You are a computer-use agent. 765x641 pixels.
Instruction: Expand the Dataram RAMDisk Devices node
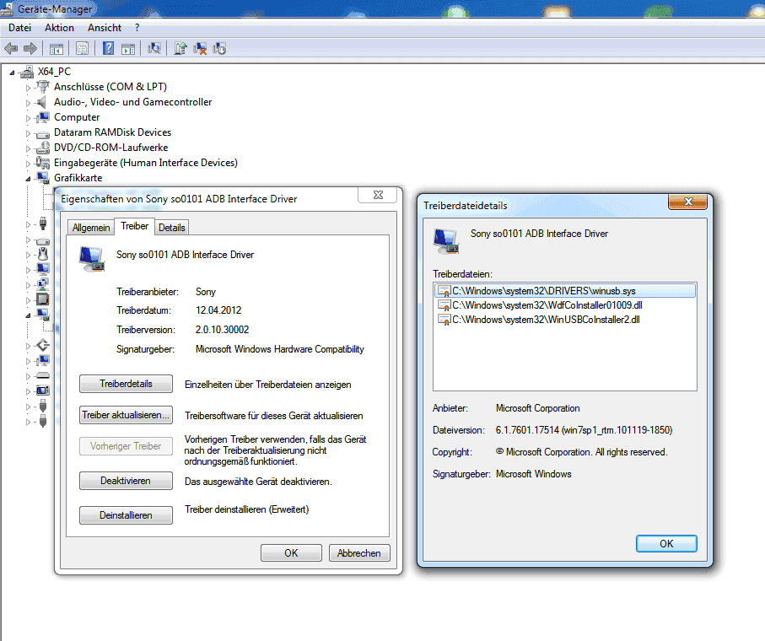29,133
